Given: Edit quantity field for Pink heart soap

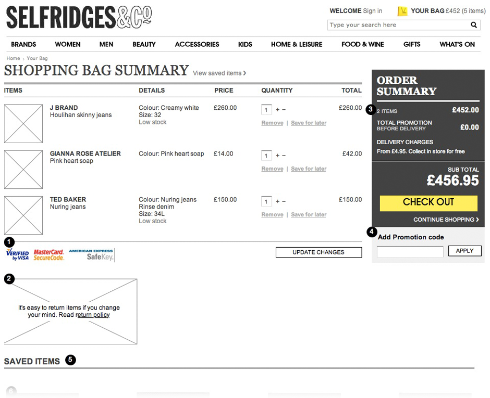Looking at the screenshot, I should click(x=266, y=156).
